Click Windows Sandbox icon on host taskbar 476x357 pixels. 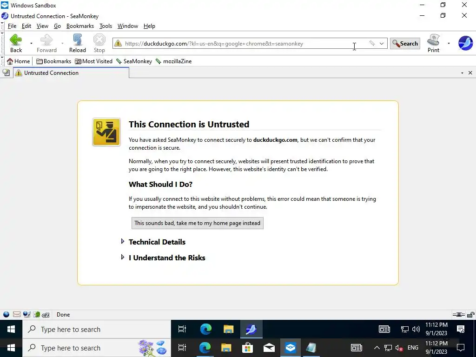tap(291, 348)
